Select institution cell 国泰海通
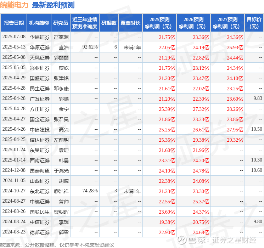 click(x=40, y=171)
